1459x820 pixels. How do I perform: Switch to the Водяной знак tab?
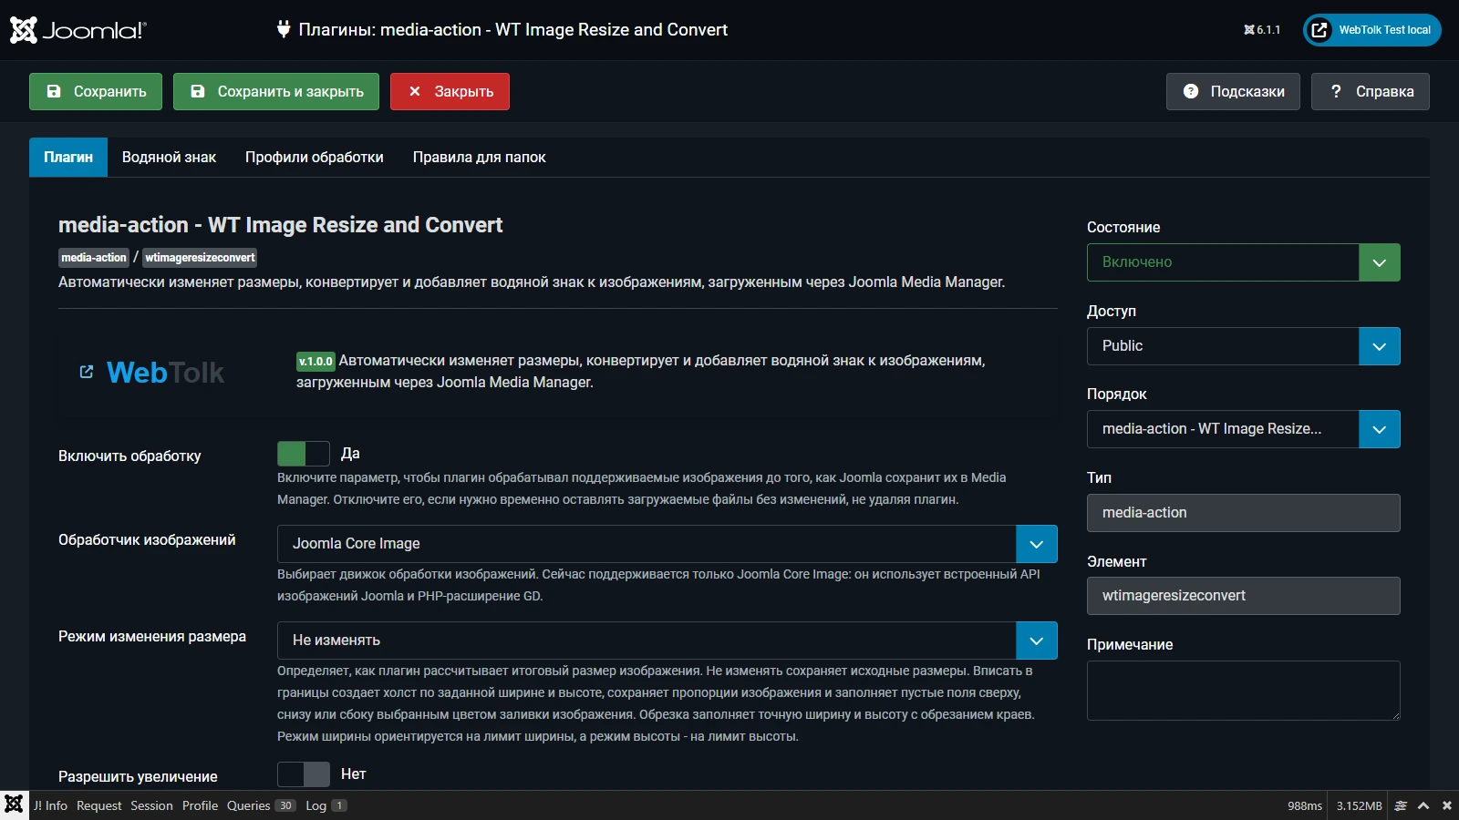coord(169,158)
